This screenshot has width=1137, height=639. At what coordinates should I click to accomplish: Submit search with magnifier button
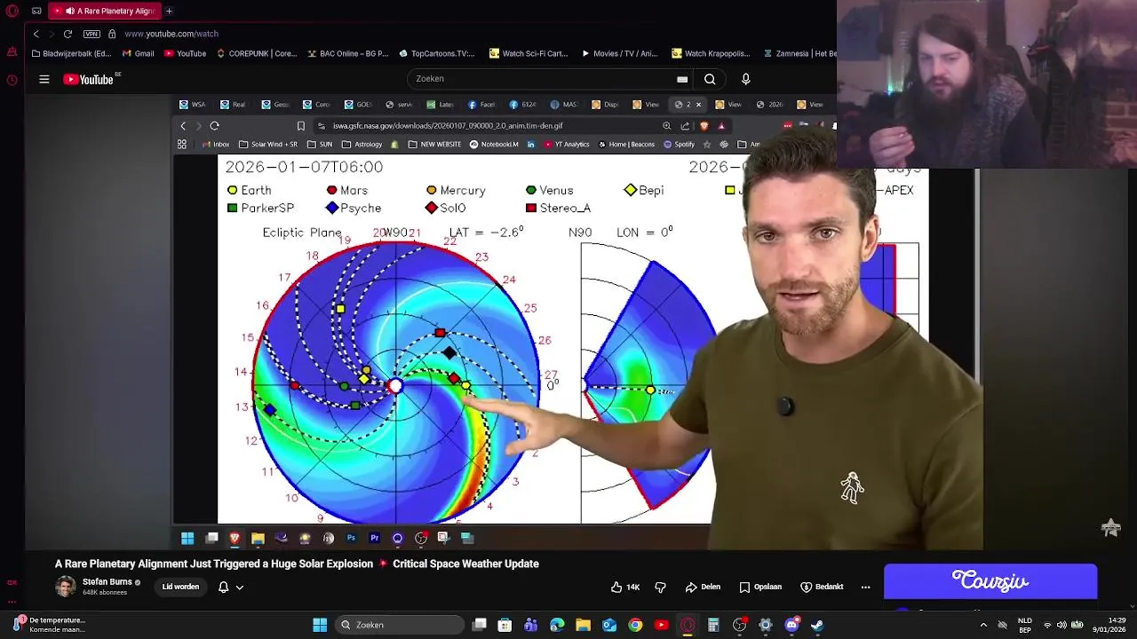(710, 79)
